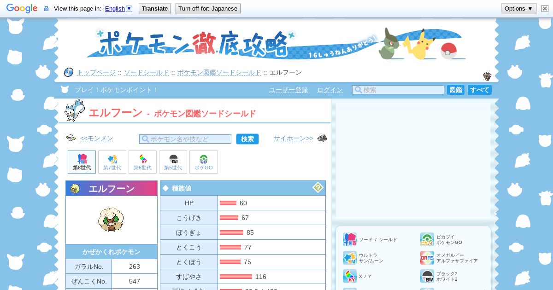Viewport: 553px width, 290px height.
Task: Click the すべて search button
Action: (480, 90)
